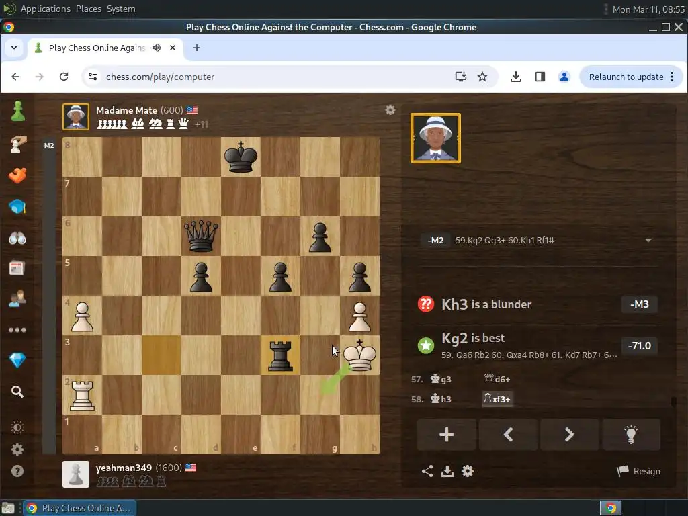Open the Learn graduation cap icon

click(x=17, y=206)
